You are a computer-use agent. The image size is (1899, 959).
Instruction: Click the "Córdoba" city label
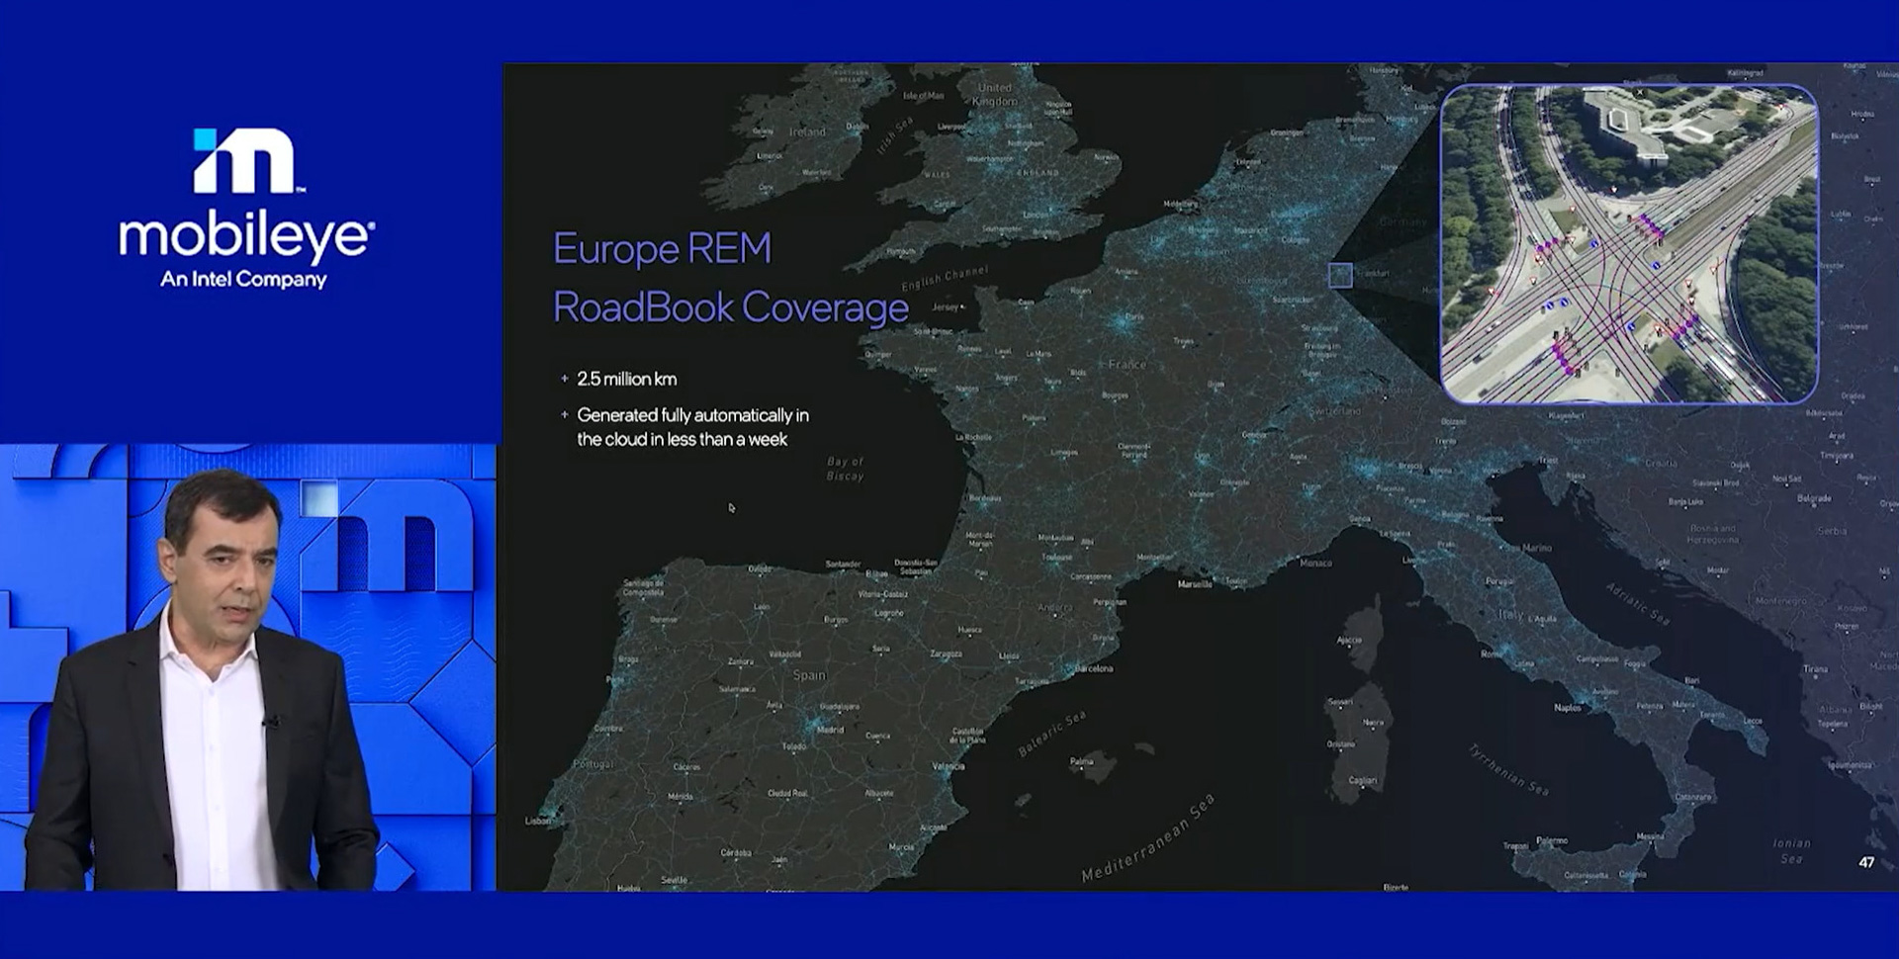point(736,852)
